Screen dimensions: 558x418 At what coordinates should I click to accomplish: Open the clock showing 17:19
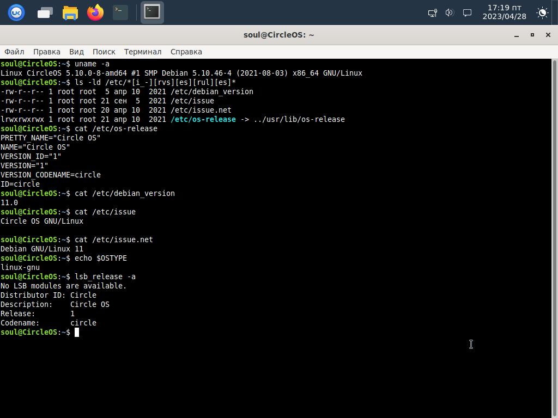pos(504,12)
